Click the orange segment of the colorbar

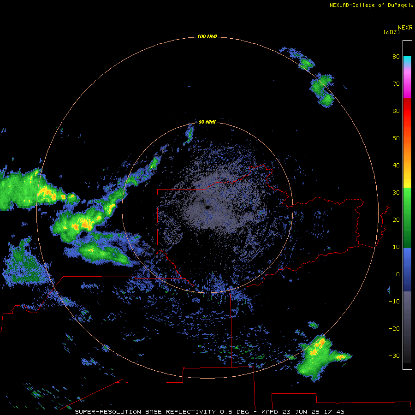point(407,151)
